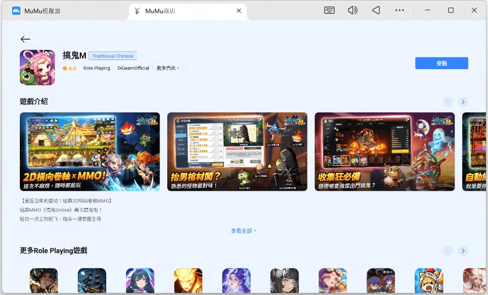Click the 4.0 star rating
Viewport: 488px width, 295px height.
pyautogui.click(x=69, y=68)
